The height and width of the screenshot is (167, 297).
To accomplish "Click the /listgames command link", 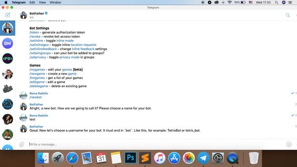I will pyautogui.click(x=37, y=78).
